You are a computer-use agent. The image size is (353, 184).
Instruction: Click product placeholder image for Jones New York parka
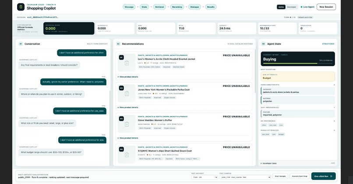click(127, 93)
